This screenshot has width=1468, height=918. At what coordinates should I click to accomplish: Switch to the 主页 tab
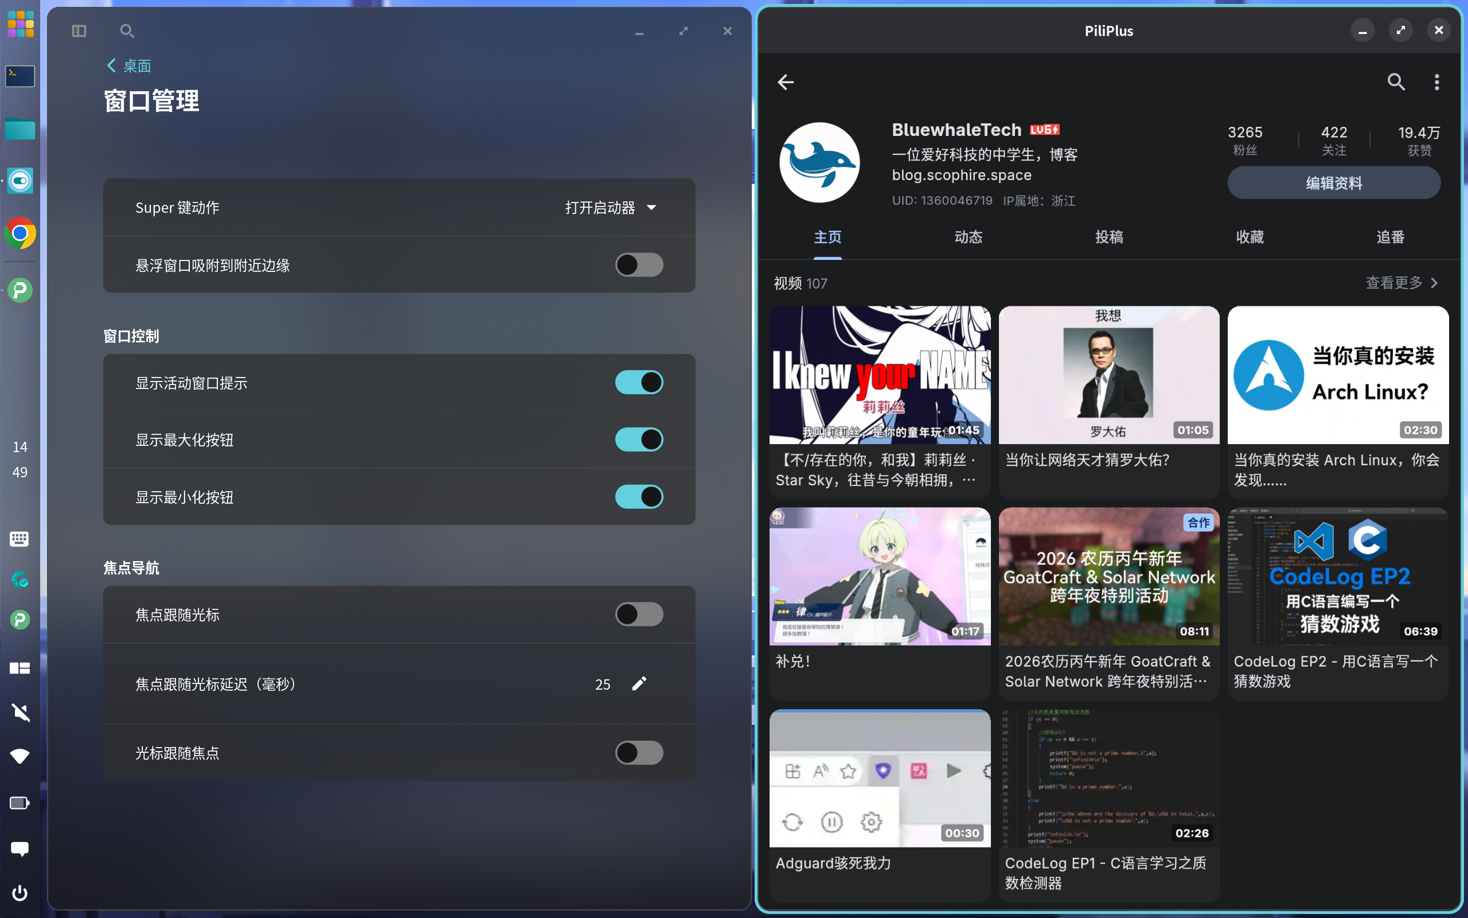click(x=827, y=238)
